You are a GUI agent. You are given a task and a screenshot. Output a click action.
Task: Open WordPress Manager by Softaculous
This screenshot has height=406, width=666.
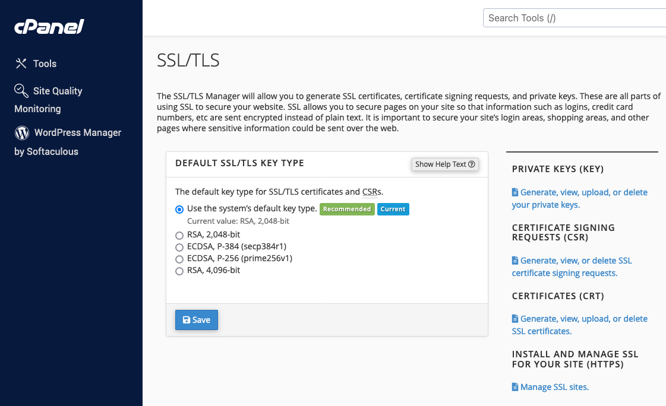coord(68,142)
